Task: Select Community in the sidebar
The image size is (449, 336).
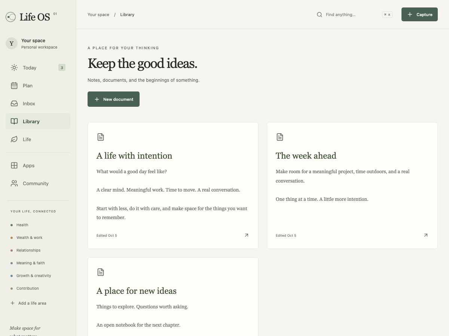Action: 38,183
